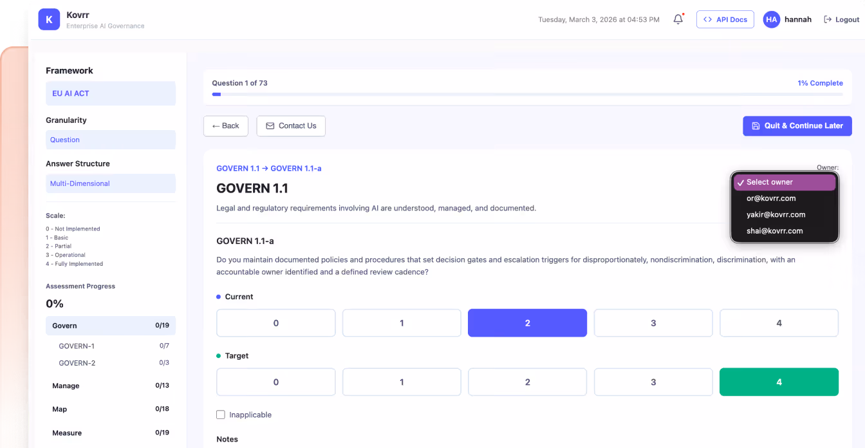Image resolution: width=865 pixels, height=448 pixels.
Task: Set Current score to 1
Action: [x=402, y=323]
